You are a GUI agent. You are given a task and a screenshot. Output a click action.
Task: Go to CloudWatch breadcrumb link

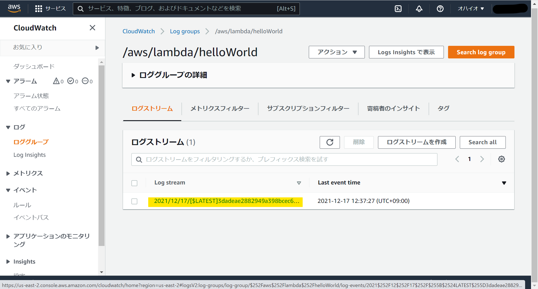coord(139,31)
